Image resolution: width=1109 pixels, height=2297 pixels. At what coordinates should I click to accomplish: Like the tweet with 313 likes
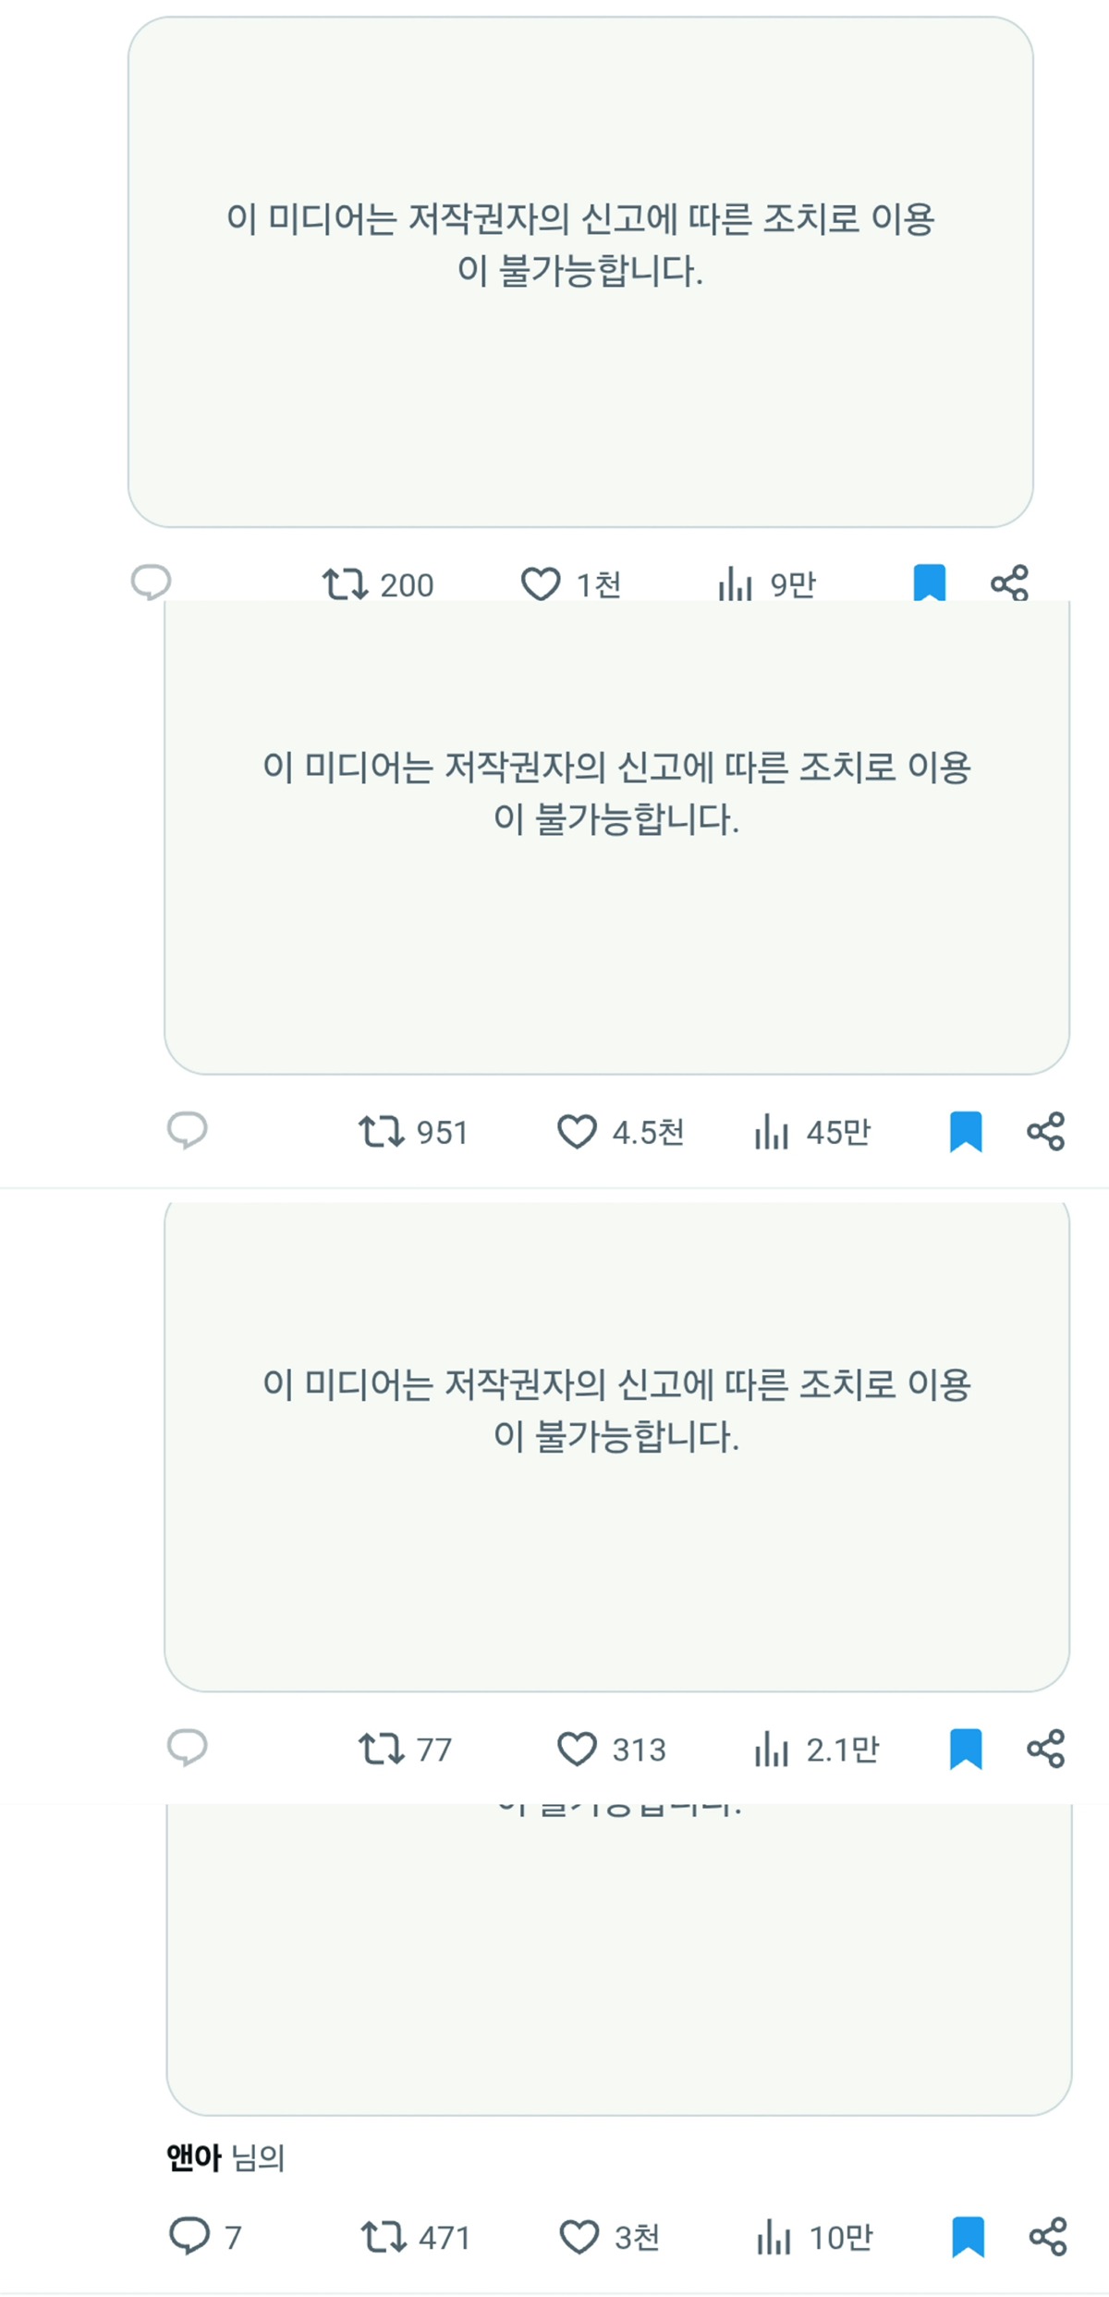click(577, 1749)
